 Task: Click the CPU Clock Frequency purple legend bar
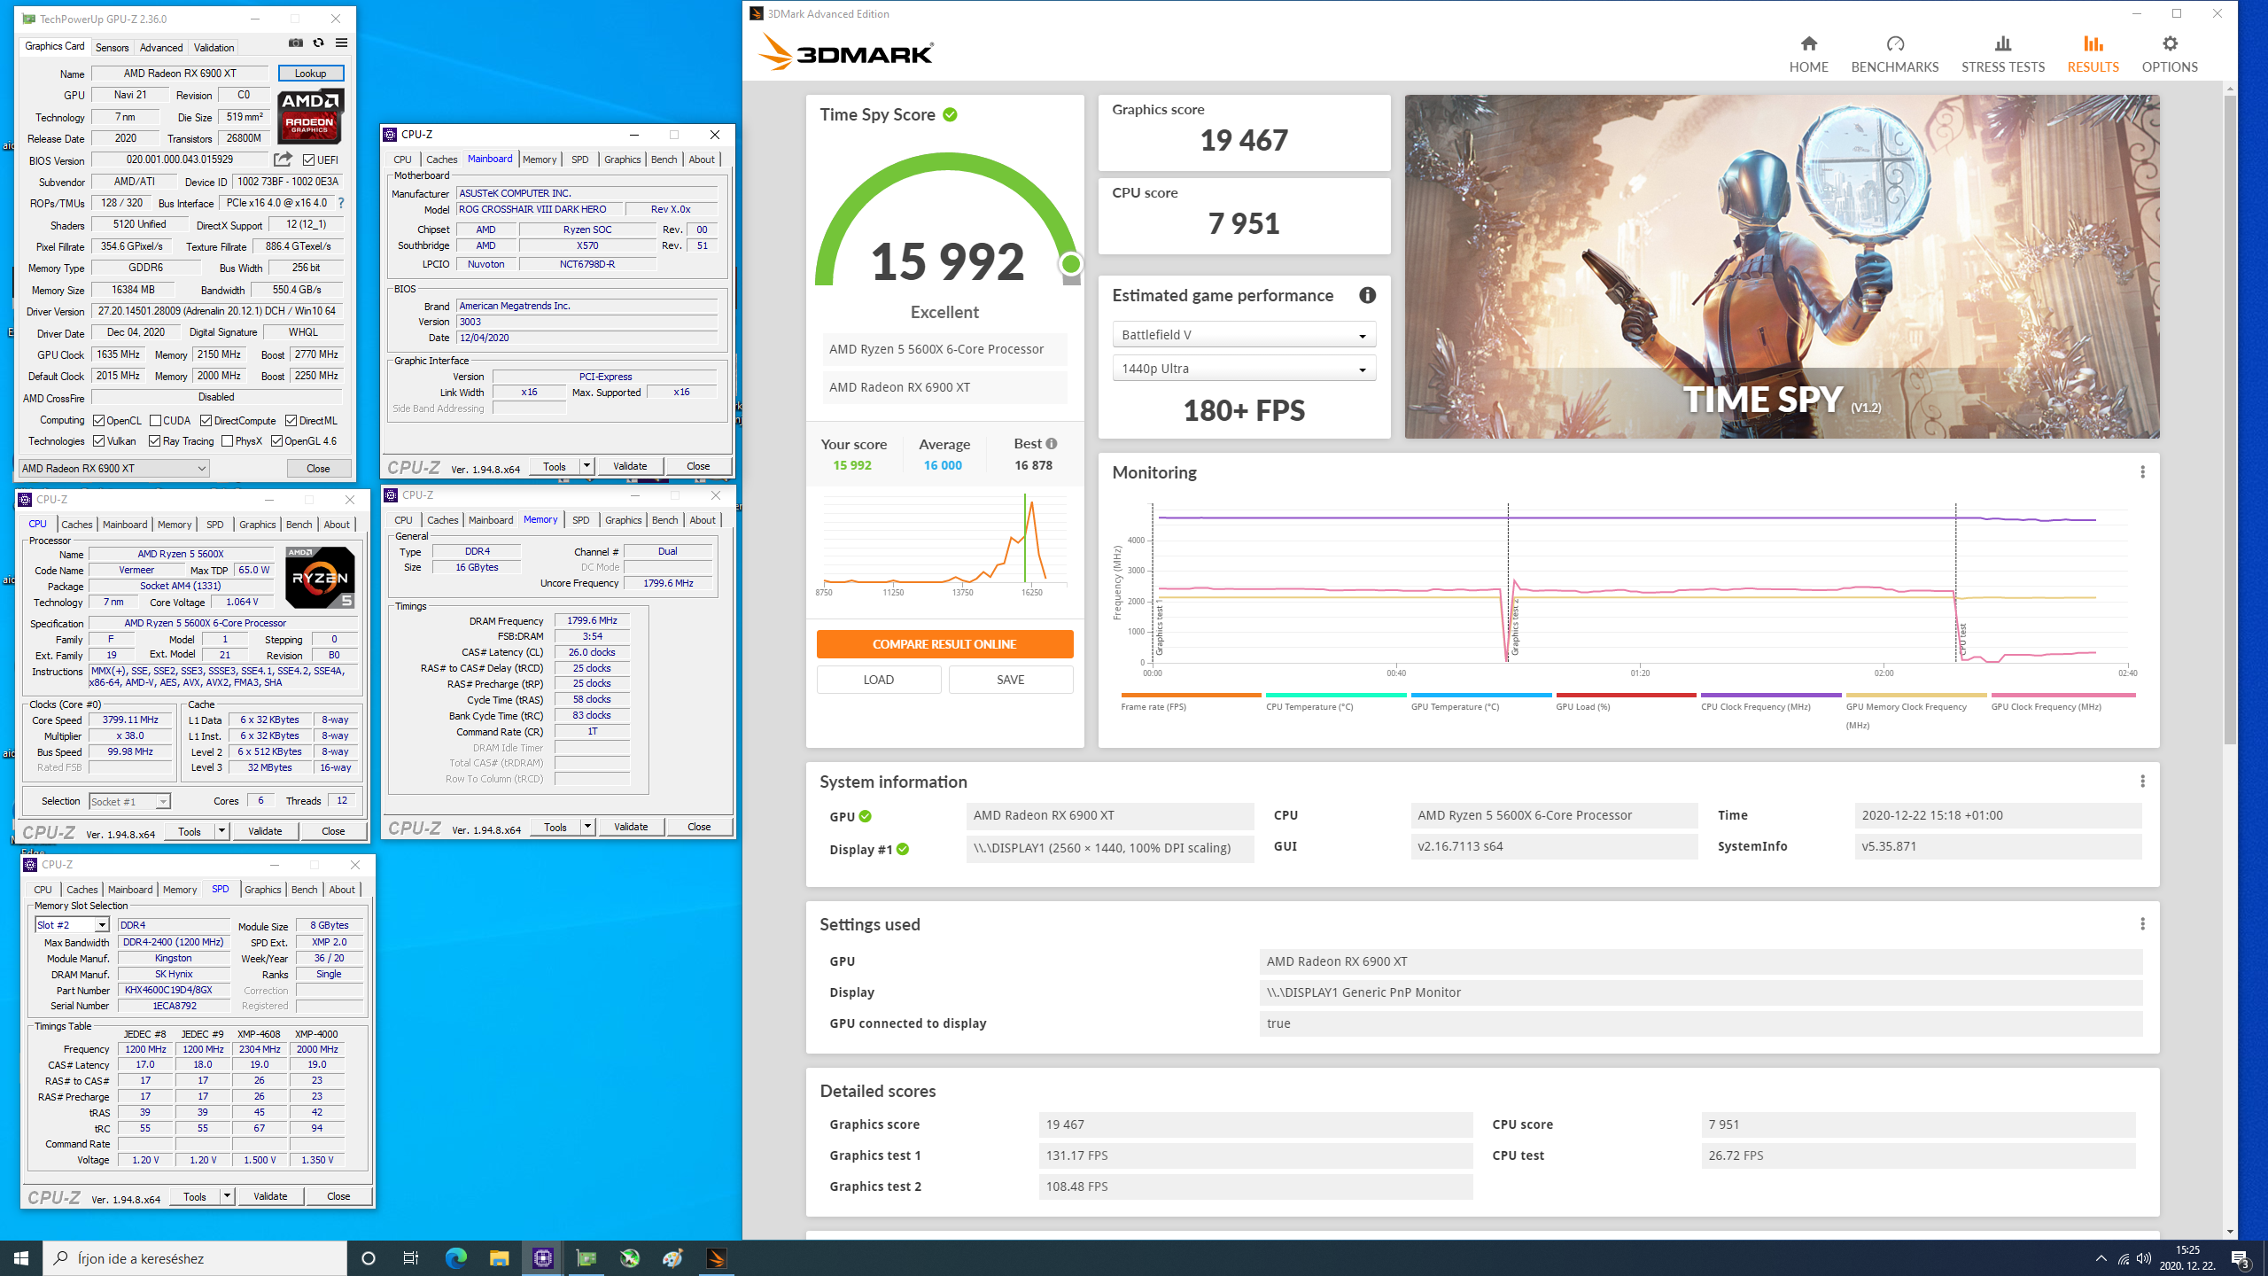(1771, 696)
